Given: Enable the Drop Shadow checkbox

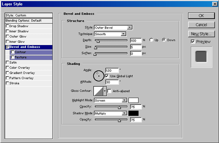Looking at the screenshot, I should click(x=7, y=26).
